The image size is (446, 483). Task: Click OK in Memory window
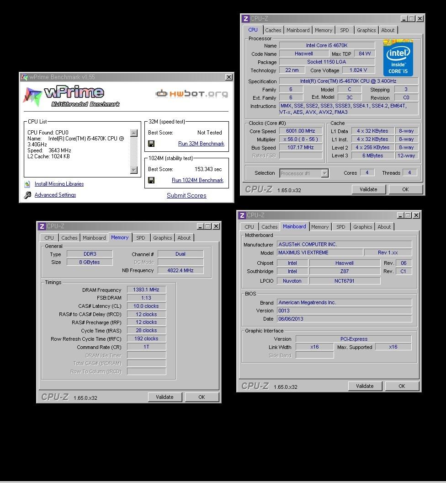coord(202,397)
